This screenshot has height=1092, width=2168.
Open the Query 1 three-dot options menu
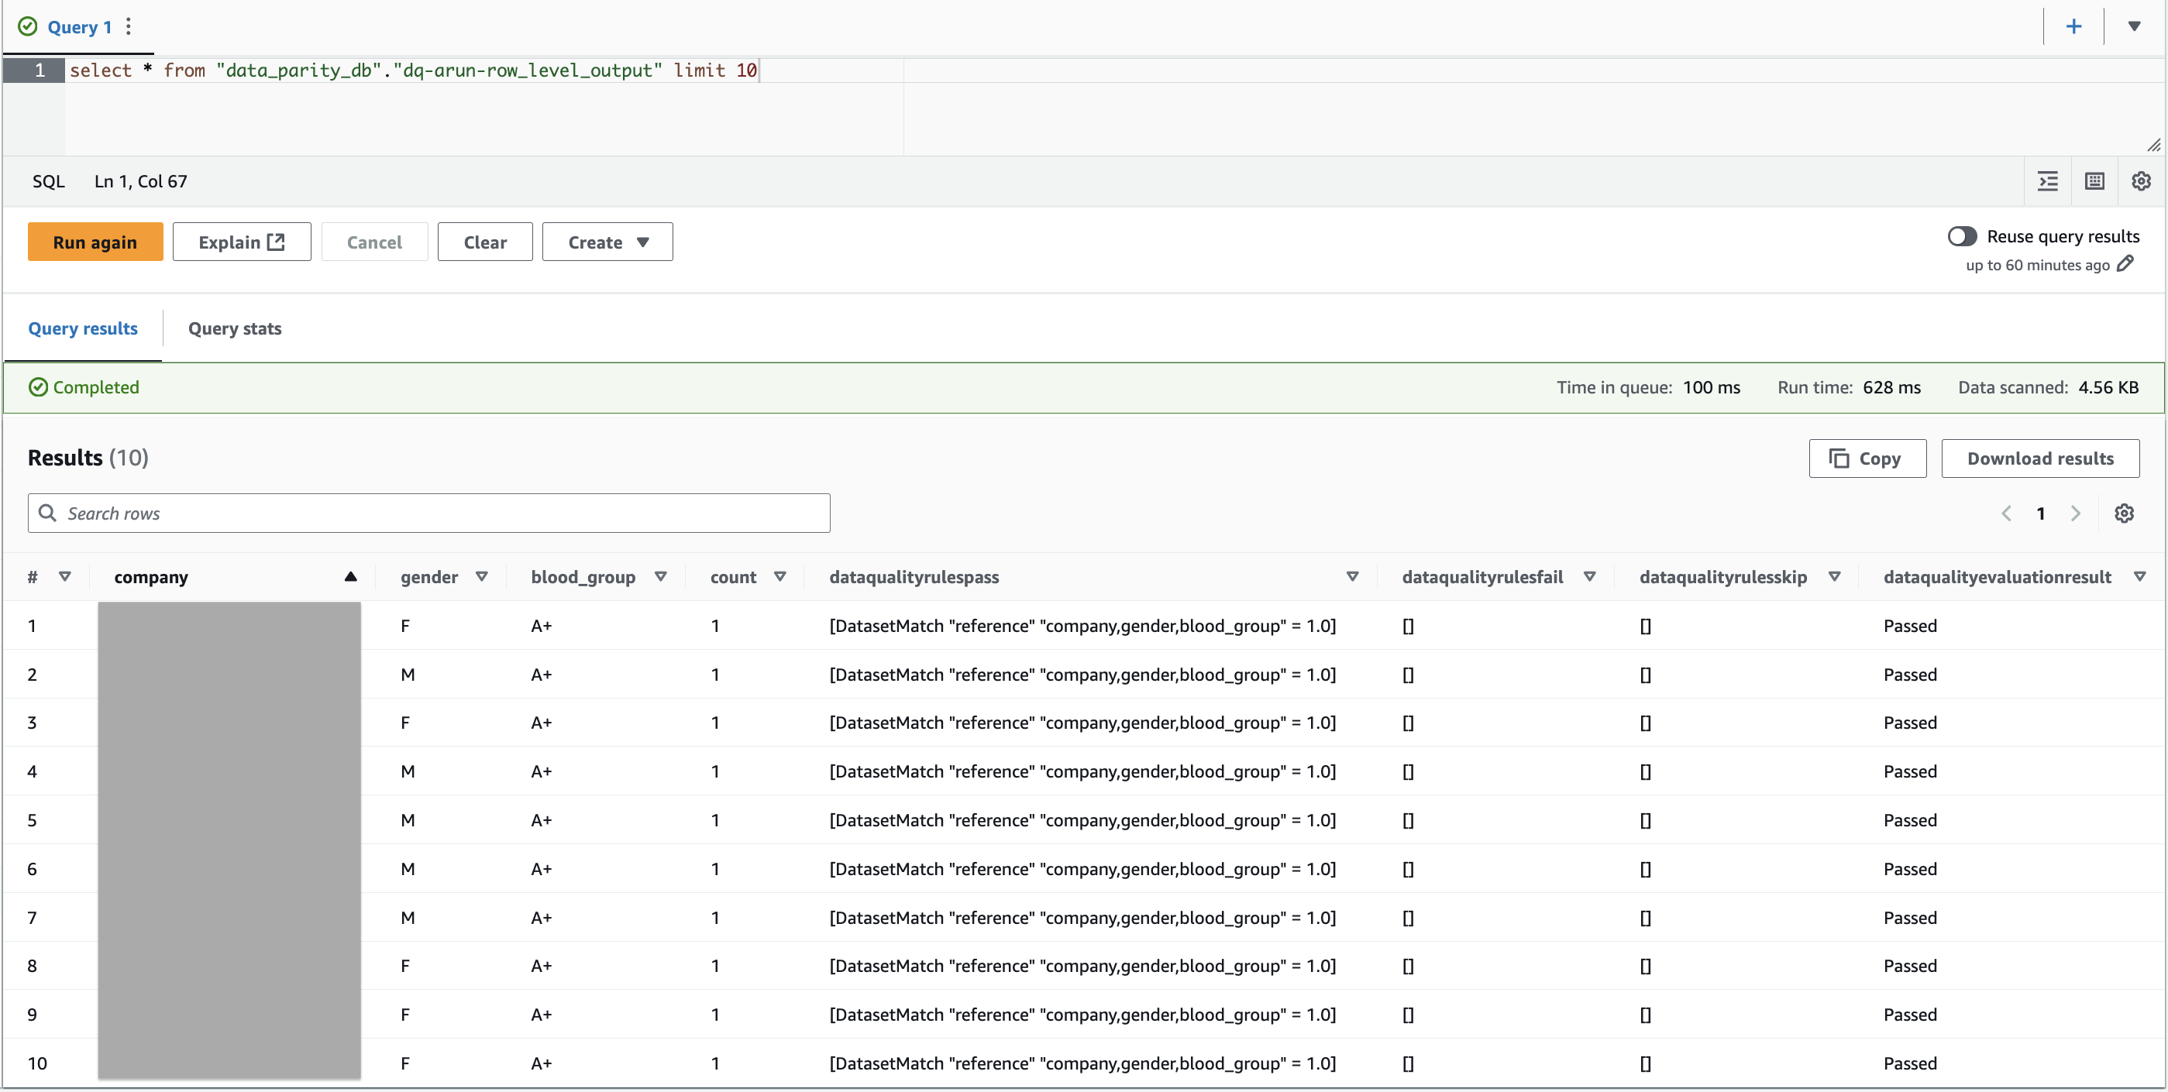tap(129, 26)
